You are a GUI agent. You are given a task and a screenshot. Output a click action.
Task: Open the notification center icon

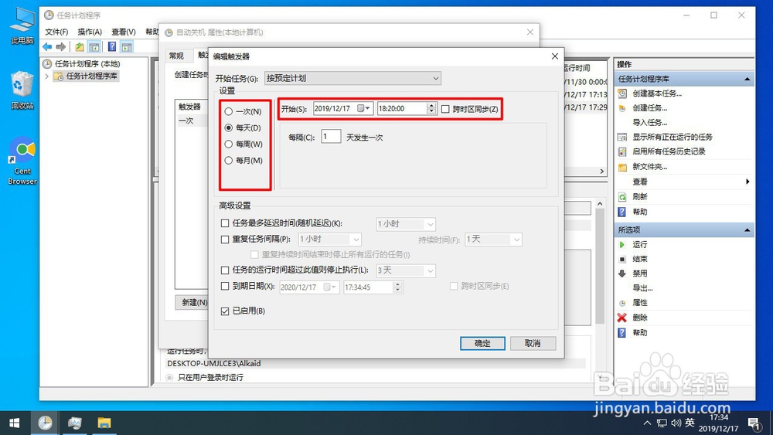pos(754,423)
